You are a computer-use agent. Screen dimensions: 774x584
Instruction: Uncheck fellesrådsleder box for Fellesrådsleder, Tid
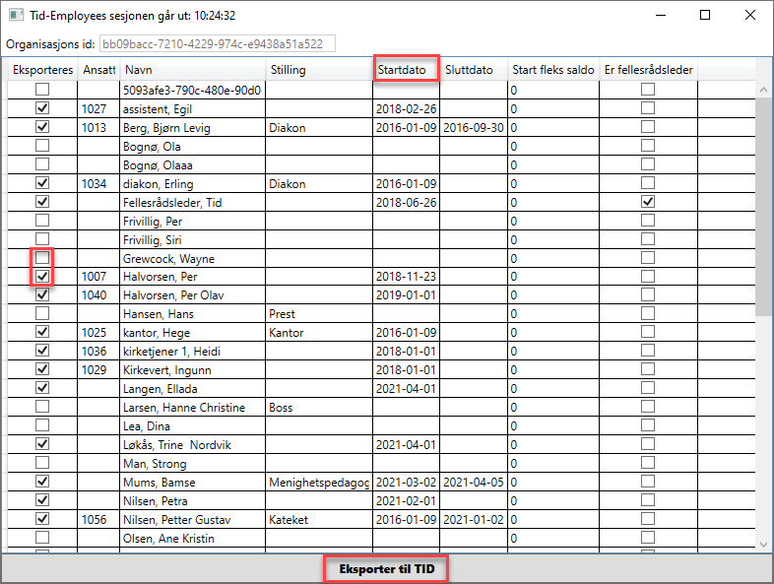(648, 202)
